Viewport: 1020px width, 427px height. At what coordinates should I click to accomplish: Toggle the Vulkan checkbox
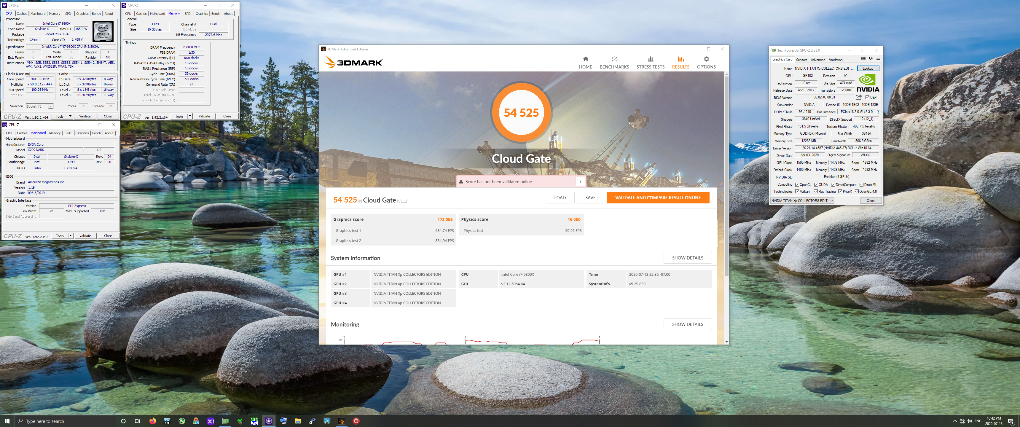[x=797, y=192]
